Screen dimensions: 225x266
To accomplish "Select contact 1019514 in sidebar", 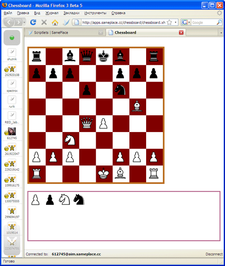I will coord(12,228).
